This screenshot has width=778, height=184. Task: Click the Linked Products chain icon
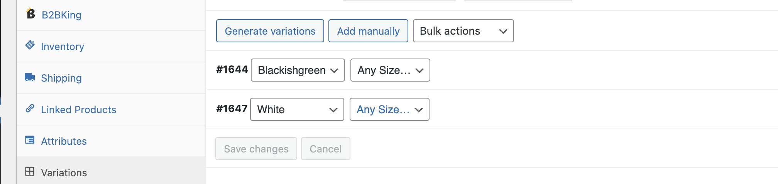[x=30, y=109]
